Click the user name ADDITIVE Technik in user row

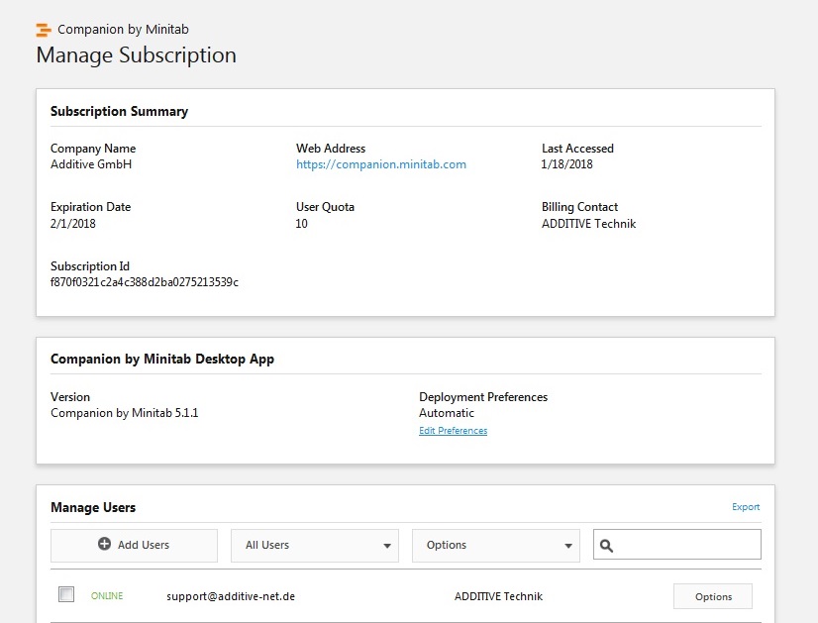[499, 596]
